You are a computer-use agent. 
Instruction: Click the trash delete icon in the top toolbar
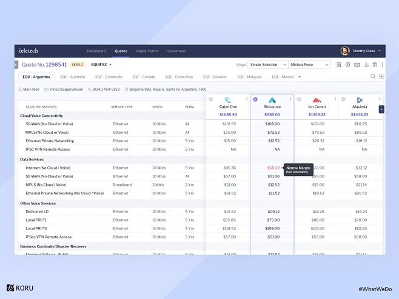[x=374, y=65]
